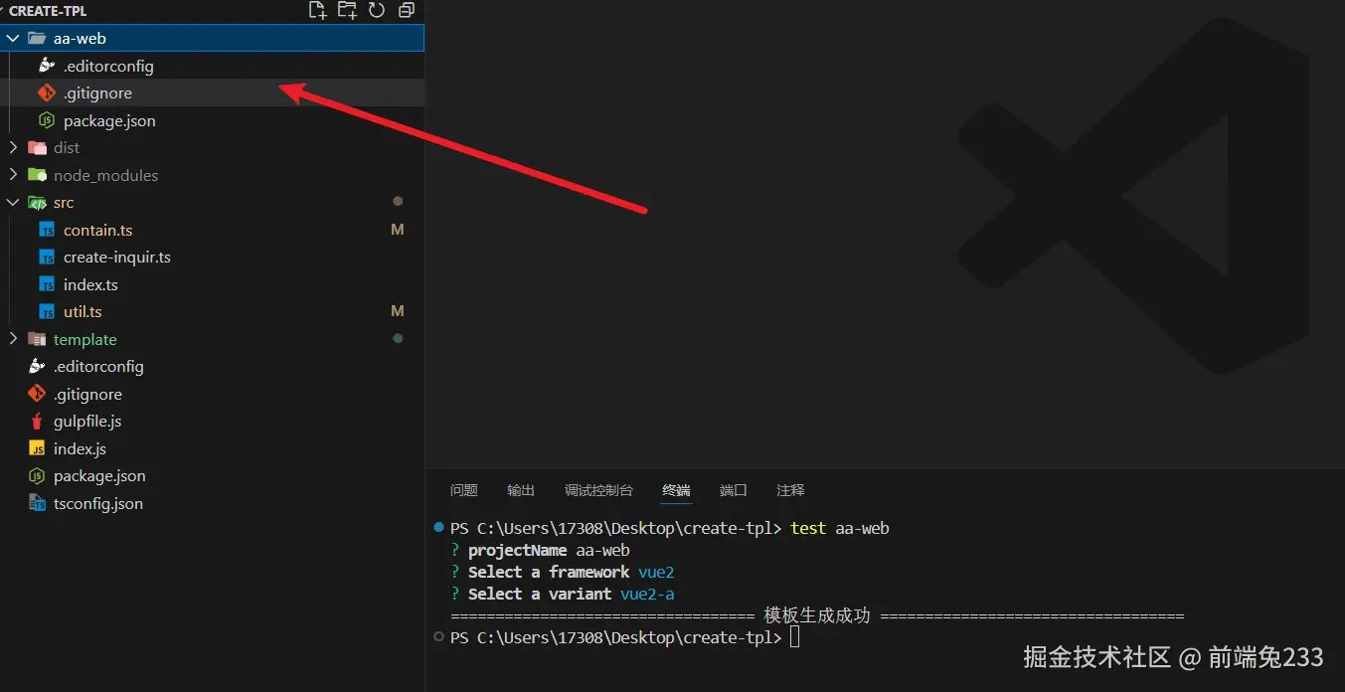
Task: Click the New File icon in explorer header
Action: click(x=317, y=10)
